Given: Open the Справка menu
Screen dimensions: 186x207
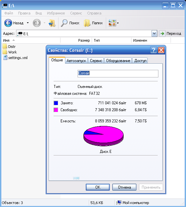Looking at the screenshot, I should 94,13.
